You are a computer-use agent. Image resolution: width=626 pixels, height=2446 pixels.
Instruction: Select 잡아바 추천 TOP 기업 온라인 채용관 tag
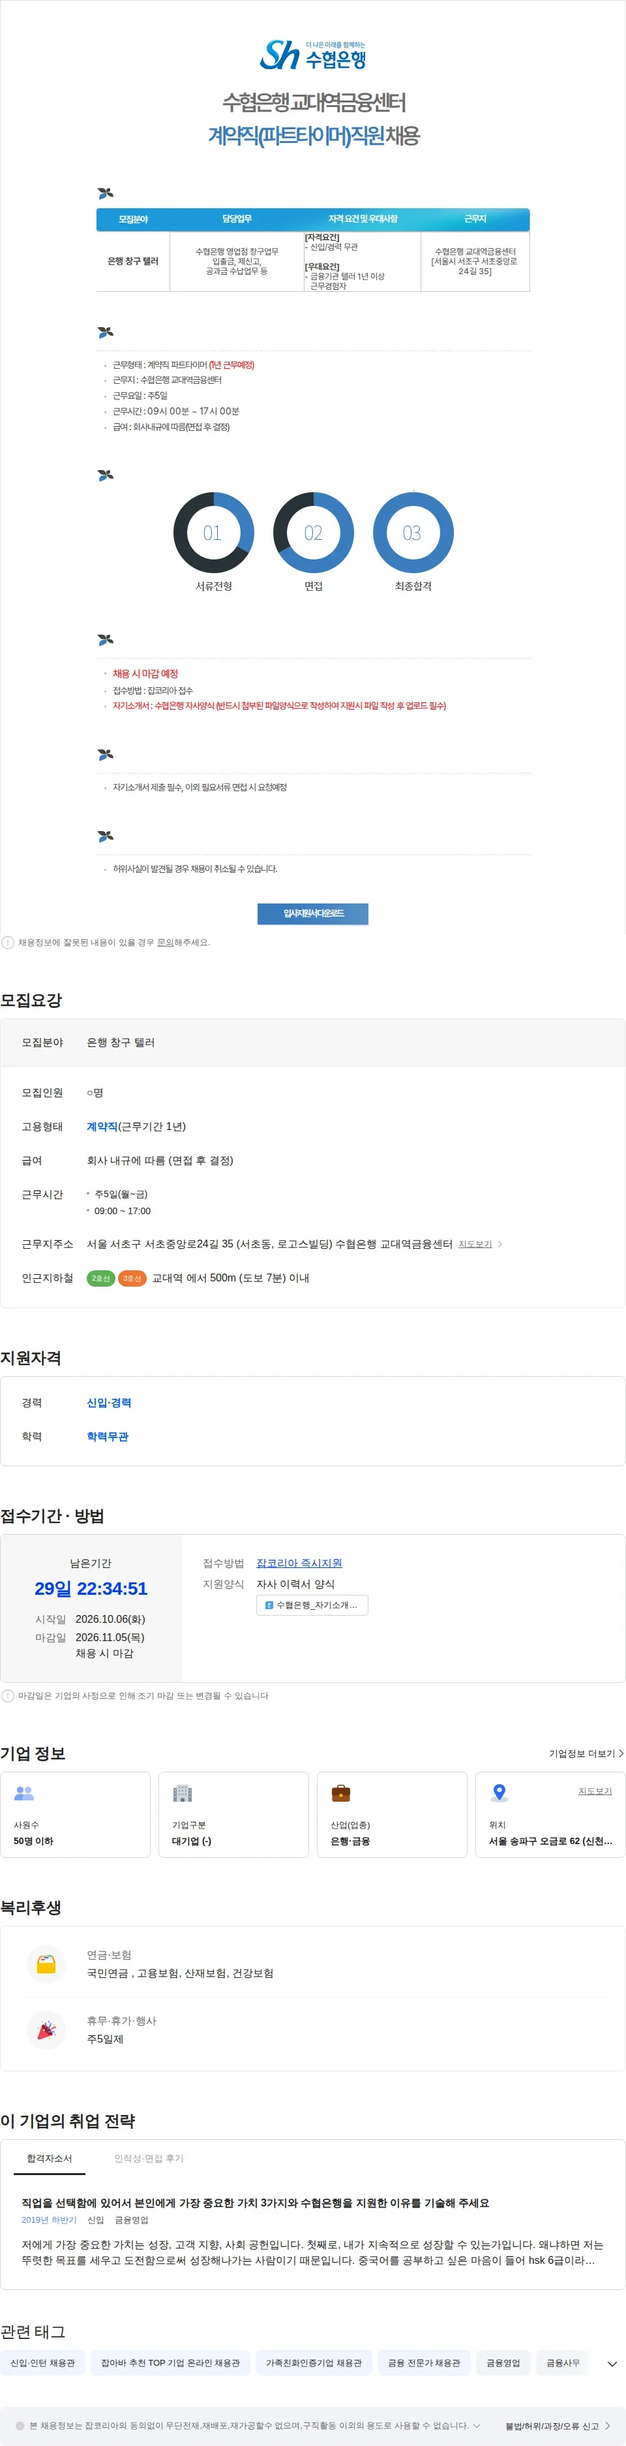point(171,2362)
